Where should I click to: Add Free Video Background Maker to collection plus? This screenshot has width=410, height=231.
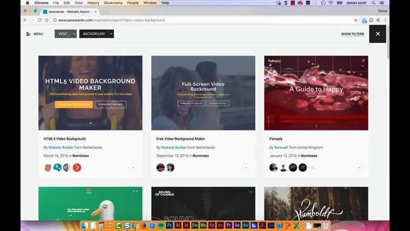(x=246, y=168)
